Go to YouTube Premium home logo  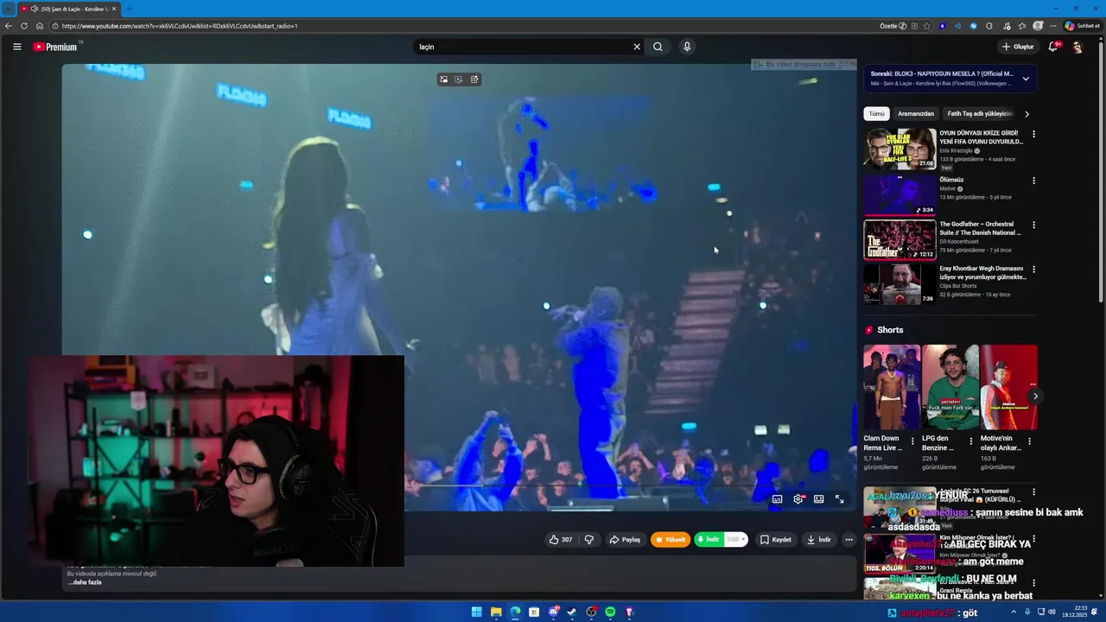pos(56,47)
